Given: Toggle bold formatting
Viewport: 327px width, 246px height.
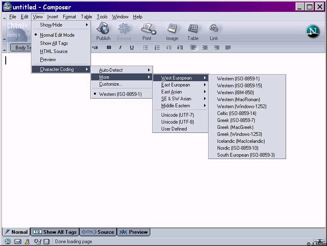Looking at the screenshot, I should click(109, 48).
